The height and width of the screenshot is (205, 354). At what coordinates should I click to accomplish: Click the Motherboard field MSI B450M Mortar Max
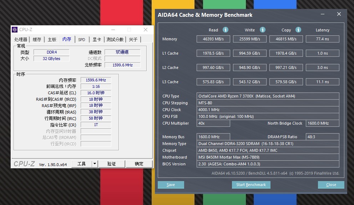268,157
